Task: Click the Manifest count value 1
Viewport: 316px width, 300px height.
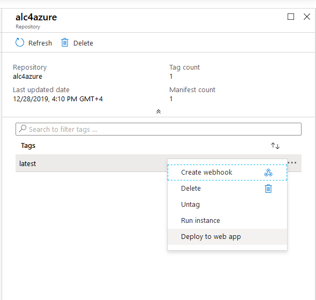Action: pyautogui.click(x=171, y=99)
